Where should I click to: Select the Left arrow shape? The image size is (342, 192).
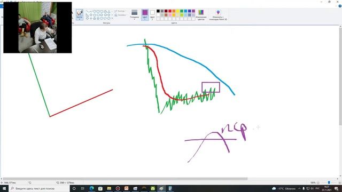pos(105,15)
